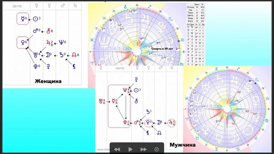Click the boxed Venus 6 symbol in Женщина diagram

[x=23, y=42]
